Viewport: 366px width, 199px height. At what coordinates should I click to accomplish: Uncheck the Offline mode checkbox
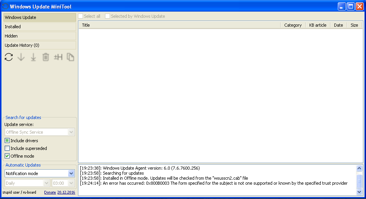tap(7, 156)
